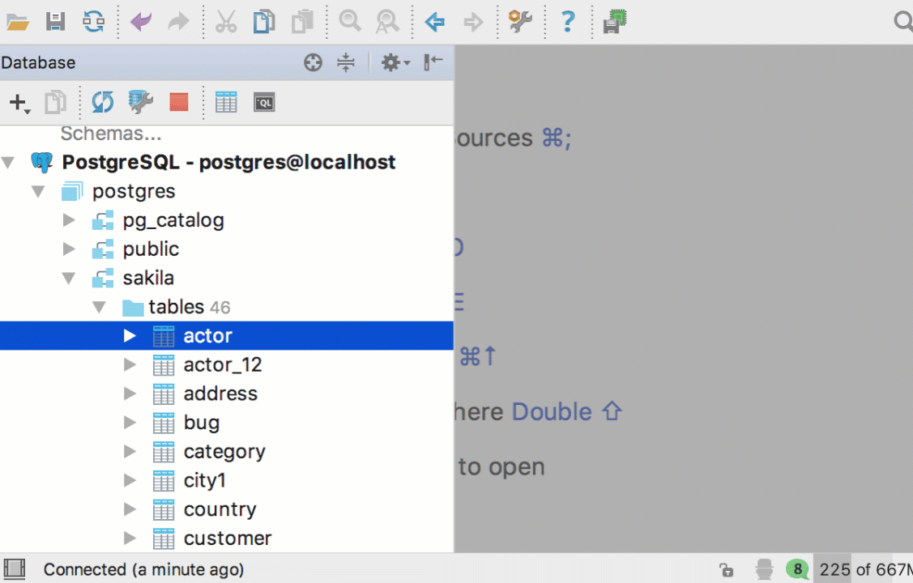
Task: Click the scroll-from-editor crosshair icon
Action: (x=313, y=62)
